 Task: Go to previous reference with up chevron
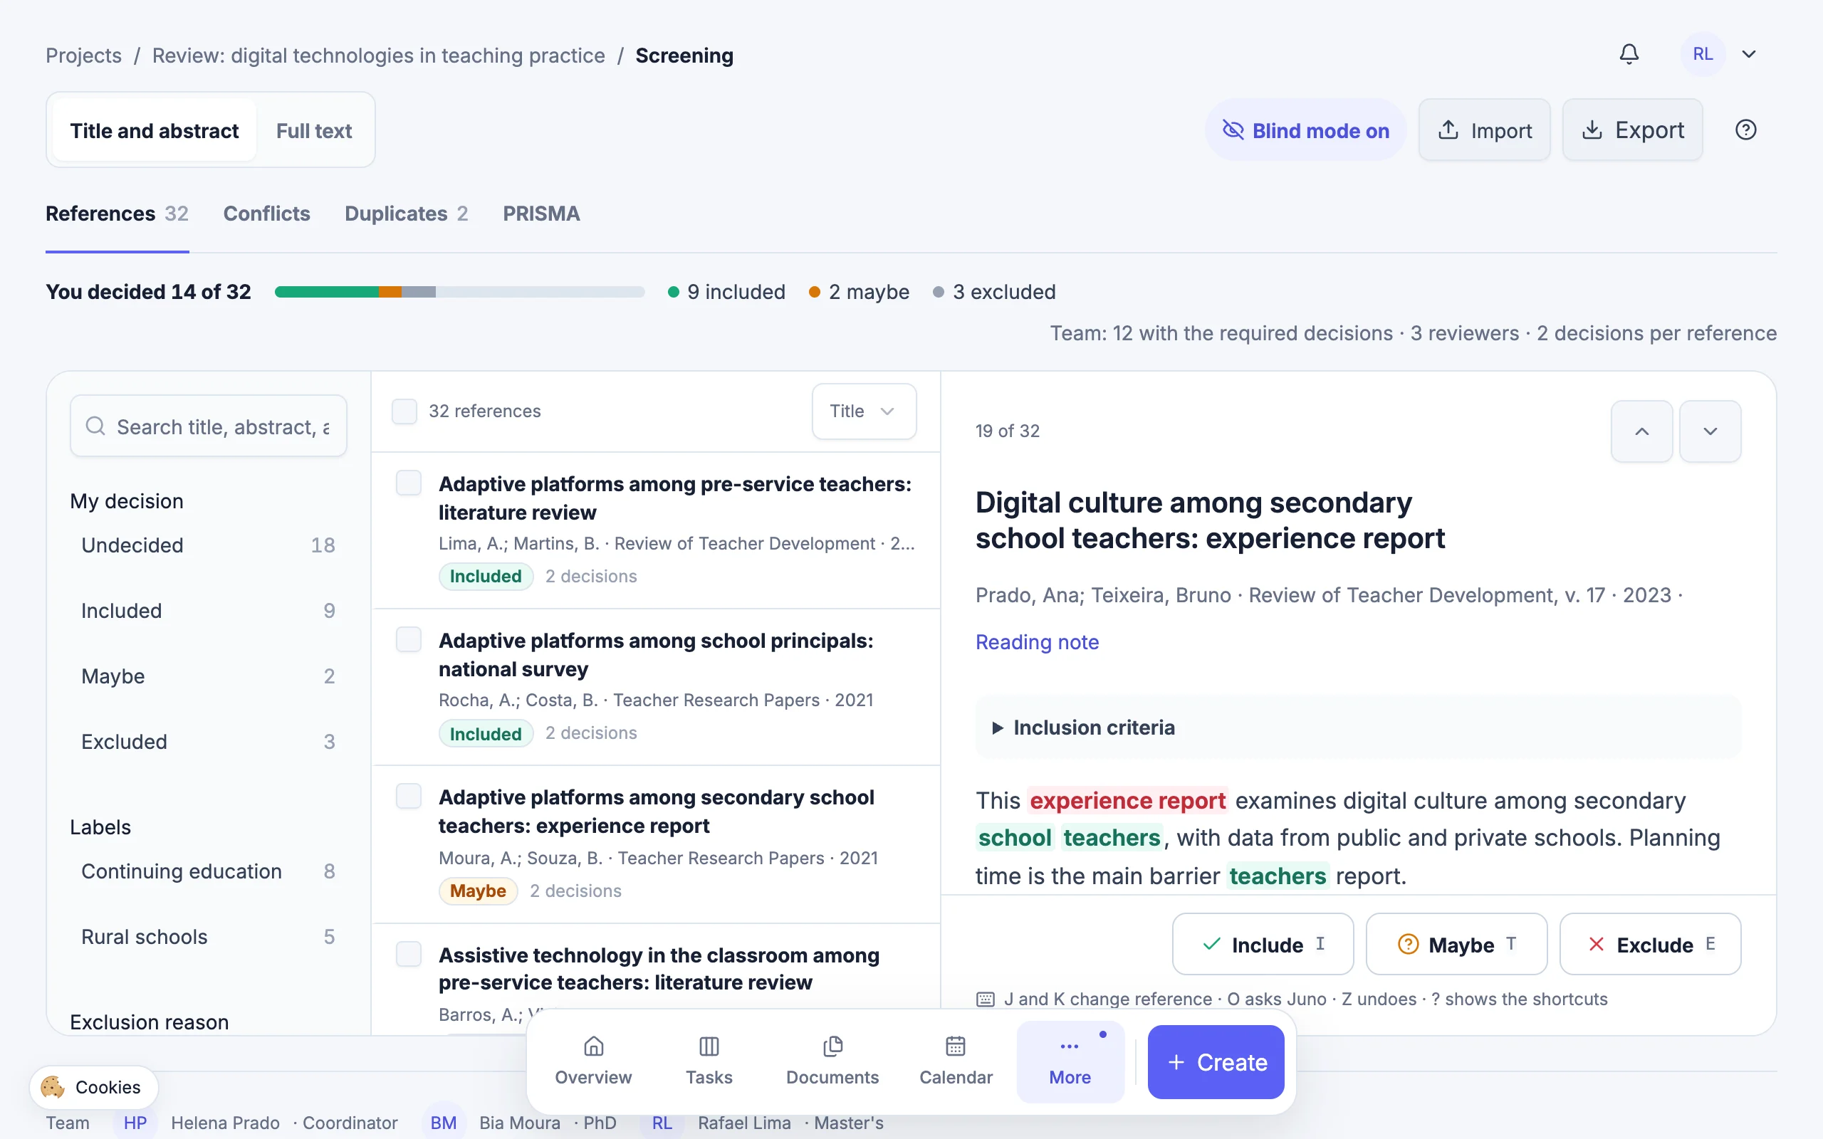pyautogui.click(x=1641, y=431)
